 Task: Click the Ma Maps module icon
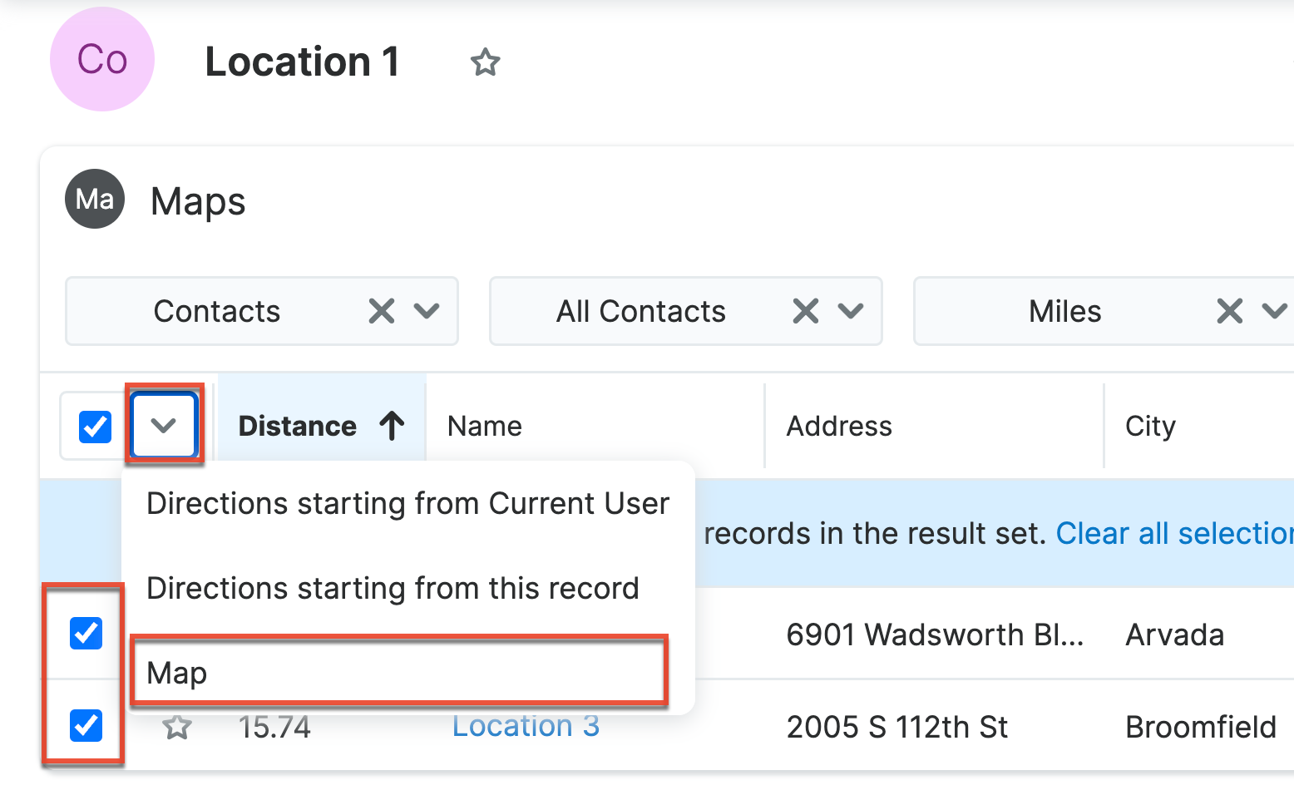pos(95,200)
